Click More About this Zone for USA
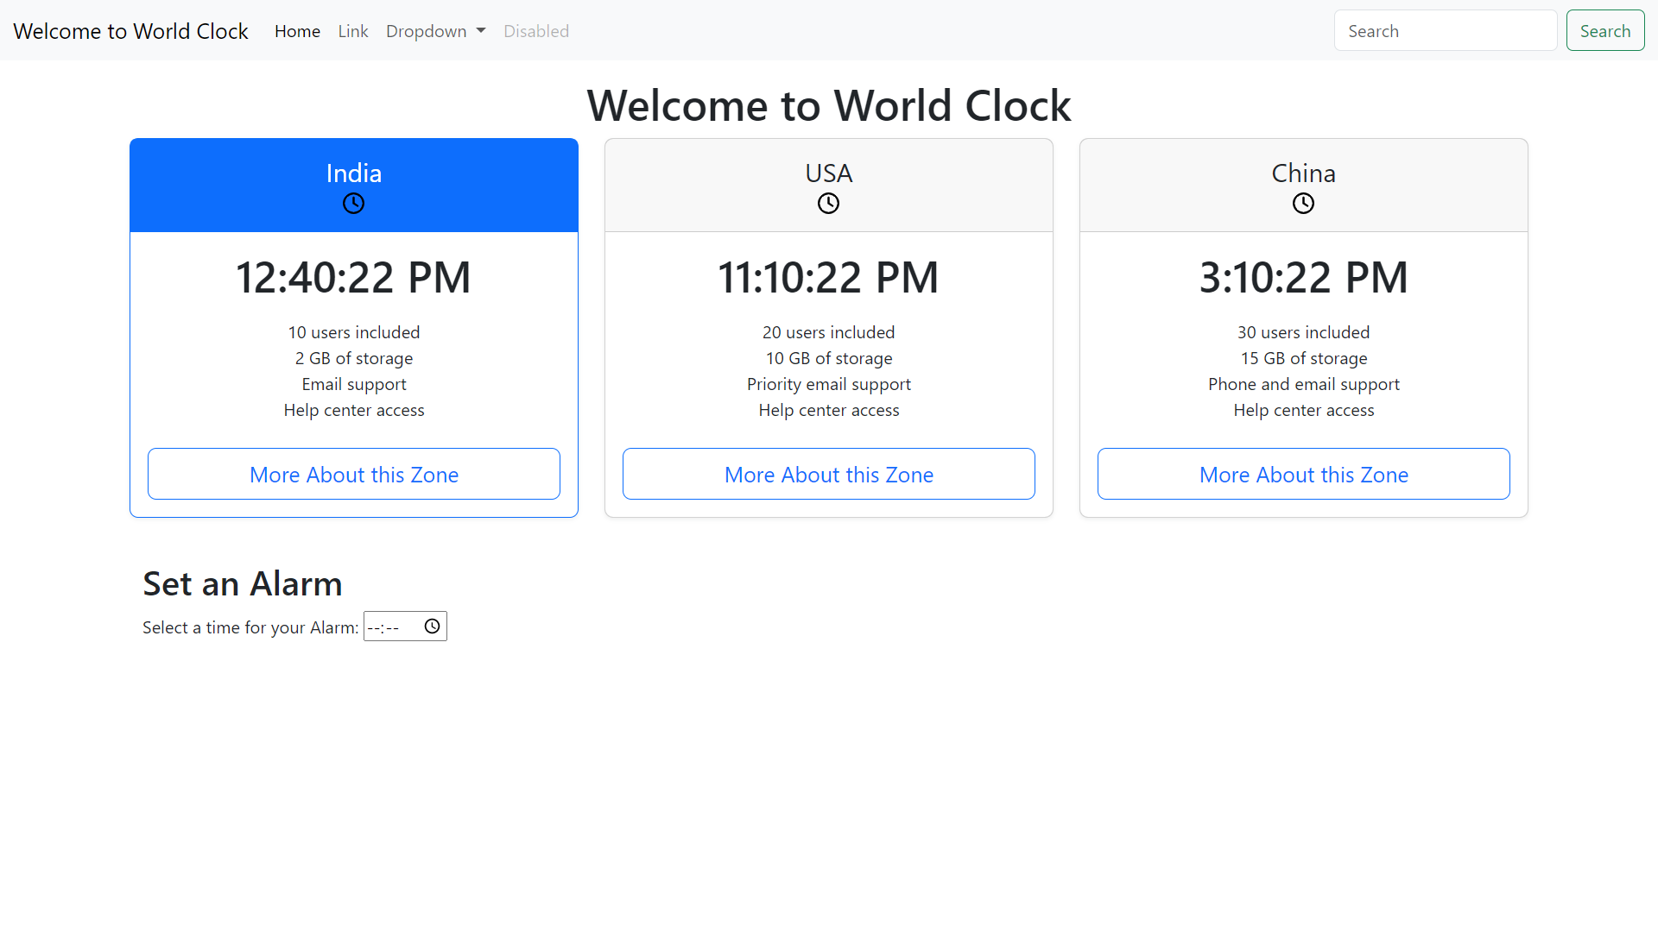The height and width of the screenshot is (932, 1658). point(829,474)
